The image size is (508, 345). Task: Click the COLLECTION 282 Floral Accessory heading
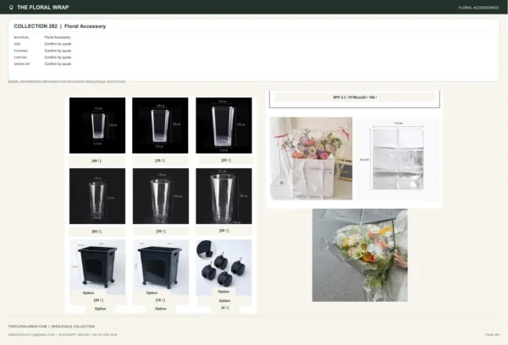pyautogui.click(x=60, y=26)
